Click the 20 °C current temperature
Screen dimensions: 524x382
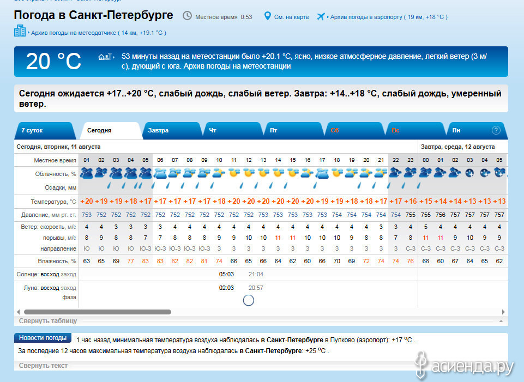click(53, 62)
